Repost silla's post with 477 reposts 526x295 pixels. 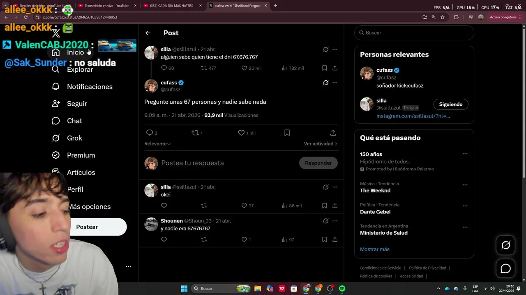[x=204, y=68]
